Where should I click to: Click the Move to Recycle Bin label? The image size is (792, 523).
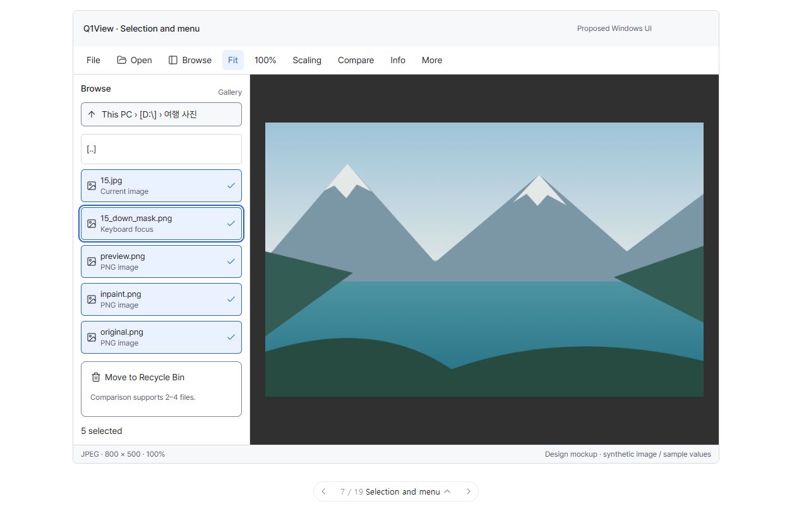coord(145,377)
